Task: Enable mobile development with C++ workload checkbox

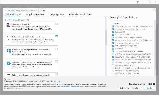Action: [x=56, y=74]
